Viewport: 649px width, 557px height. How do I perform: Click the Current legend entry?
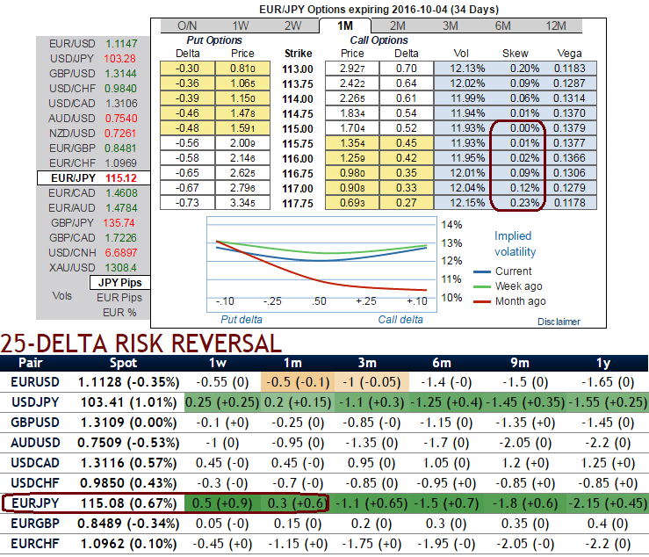click(x=502, y=271)
